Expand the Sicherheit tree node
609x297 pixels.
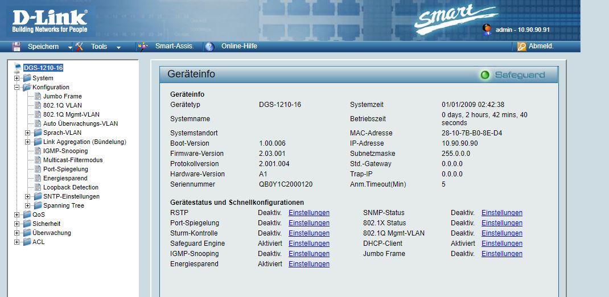17,224
